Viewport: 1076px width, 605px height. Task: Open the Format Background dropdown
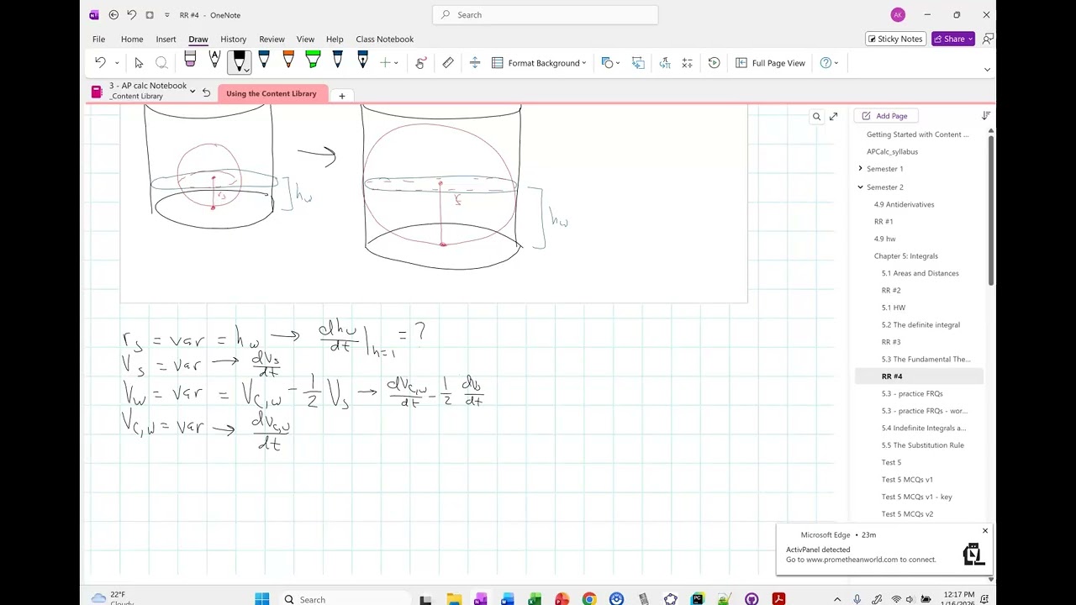tap(539, 63)
